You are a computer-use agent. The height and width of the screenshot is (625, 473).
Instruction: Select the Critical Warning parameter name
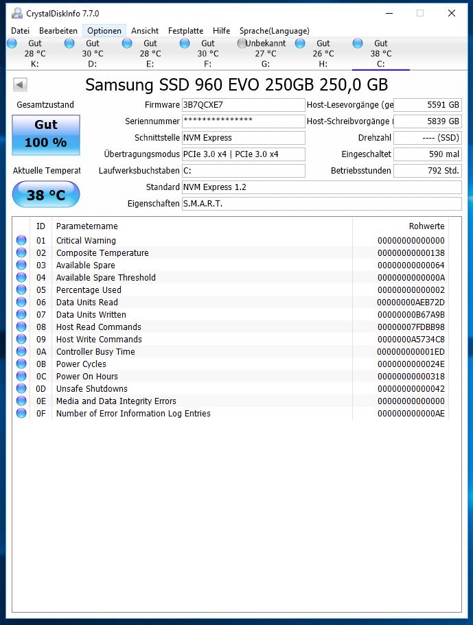coord(86,240)
